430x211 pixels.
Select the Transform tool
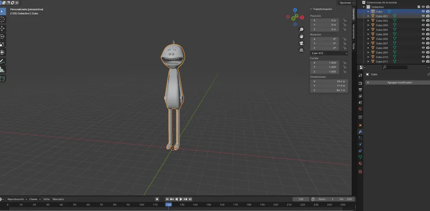[3, 52]
